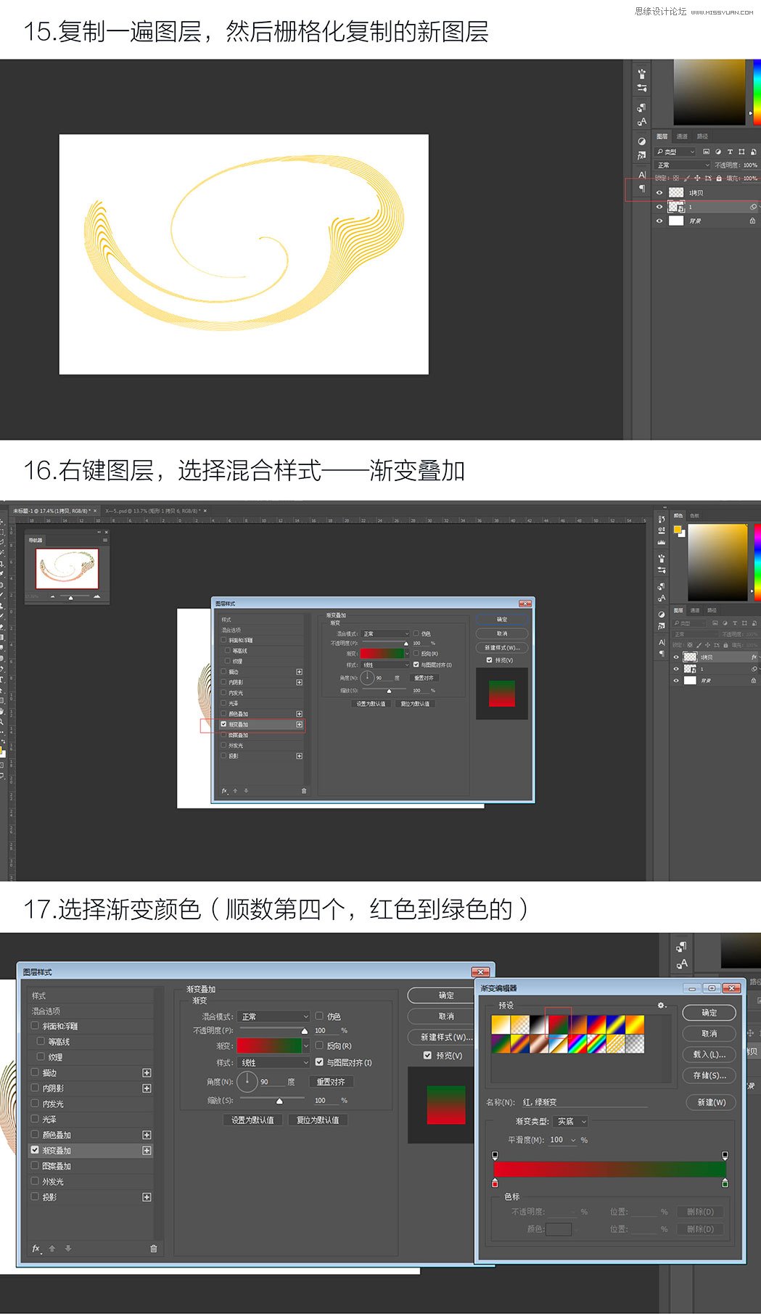Image resolution: width=761 pixels, height=1314 pixels.
Task: Click 存储(S)... in Gradient Editor
Action: [709, 1075]
